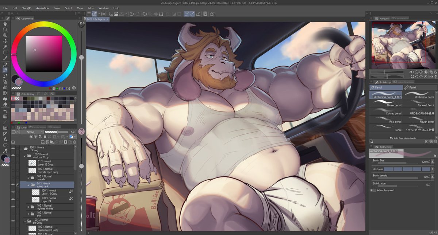This screenshot has height=235, width=438.
Task: Click the Save icon in command bar
Action: (122, 14)
